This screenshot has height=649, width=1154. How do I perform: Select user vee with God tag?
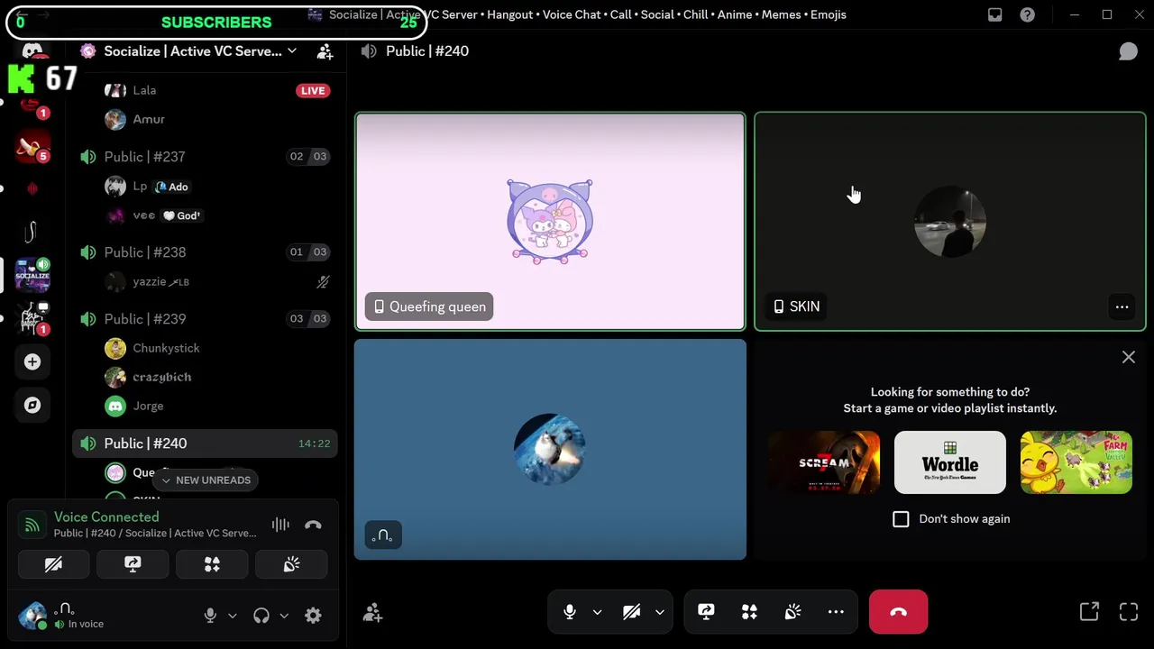click(215, 215)
